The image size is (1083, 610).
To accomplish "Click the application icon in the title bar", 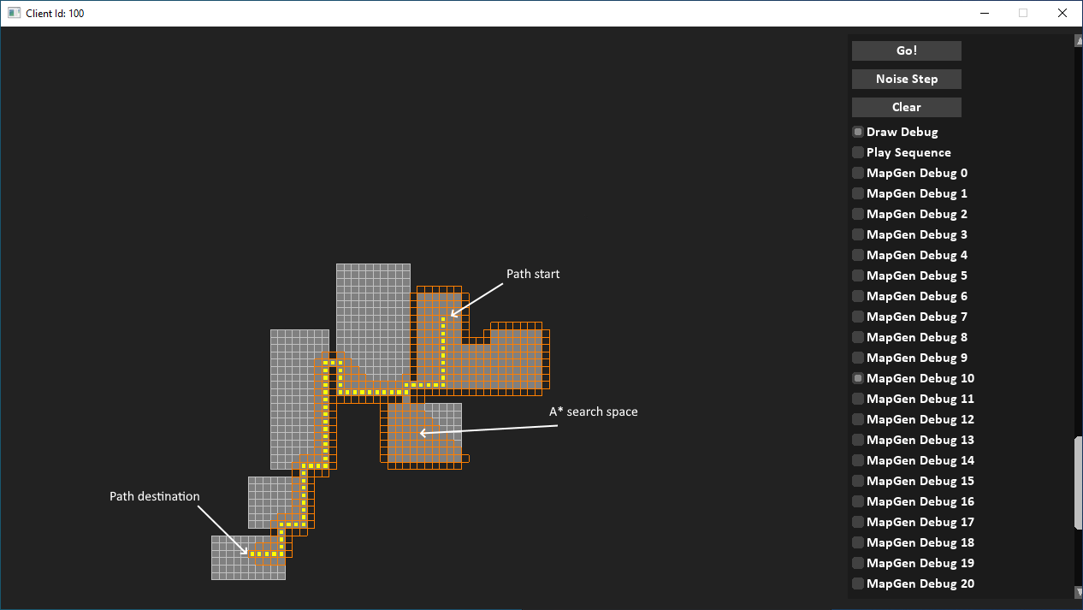I will point(12,13).
